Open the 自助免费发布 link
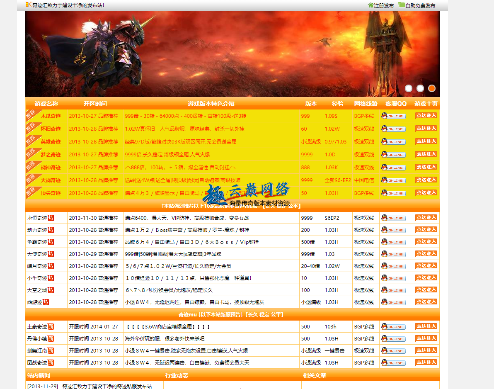 tap(420, 5)
